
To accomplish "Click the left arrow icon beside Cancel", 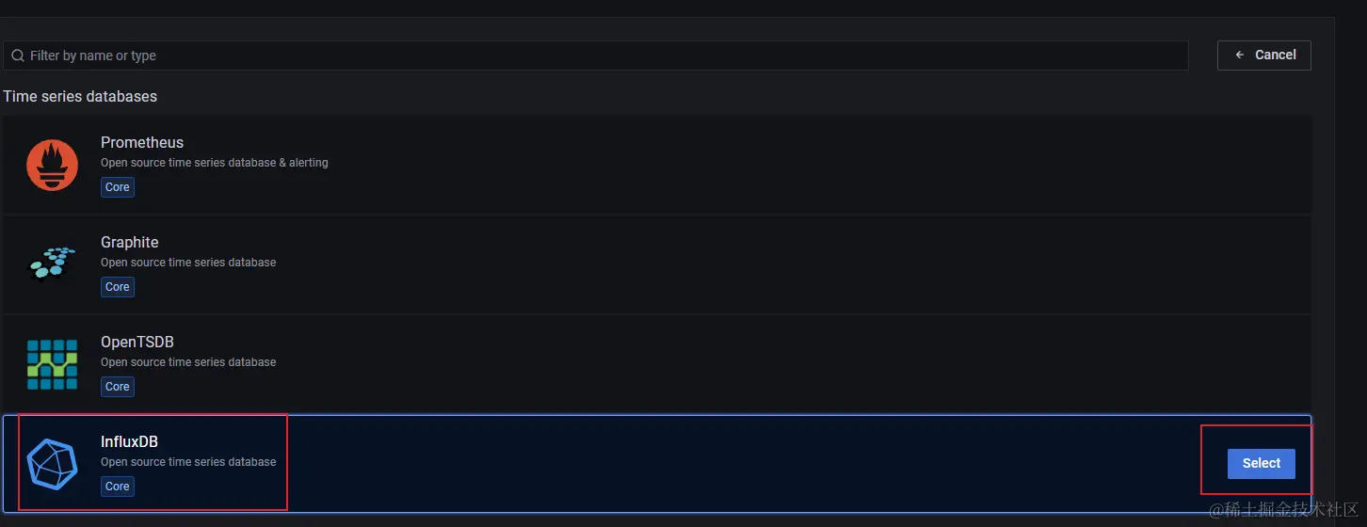I will click(x=1240, y=55).
